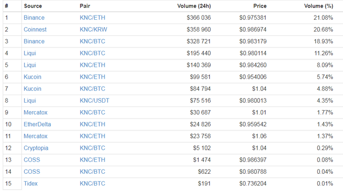
Task: Select the $328 721 volume cell
Action: tap(199, 41)
